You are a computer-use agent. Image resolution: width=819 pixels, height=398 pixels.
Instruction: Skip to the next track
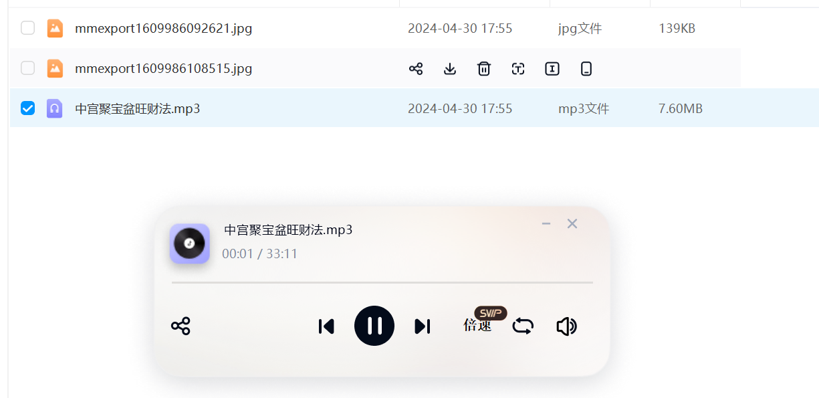(423, 326)
